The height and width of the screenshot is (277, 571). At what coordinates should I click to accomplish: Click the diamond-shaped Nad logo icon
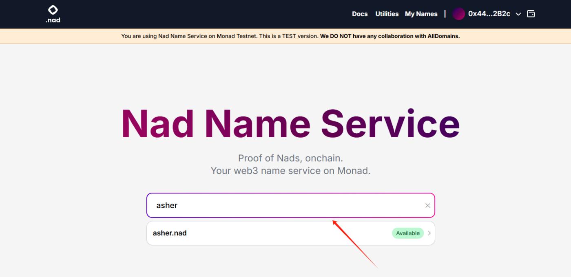(53, 10)
